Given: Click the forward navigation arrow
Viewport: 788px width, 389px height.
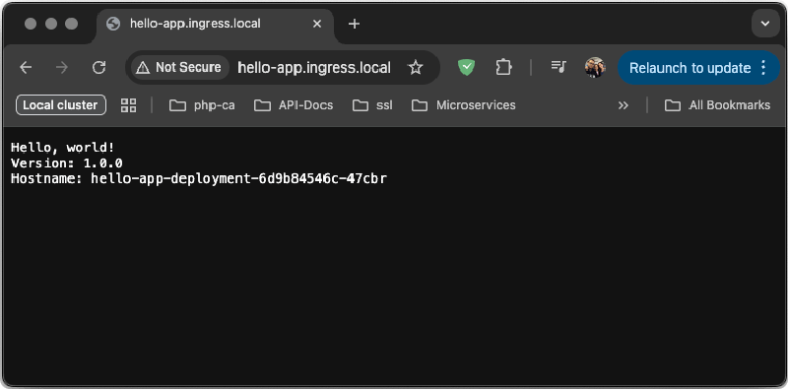Looking at the screenshot, I should (x=62, y=67).
